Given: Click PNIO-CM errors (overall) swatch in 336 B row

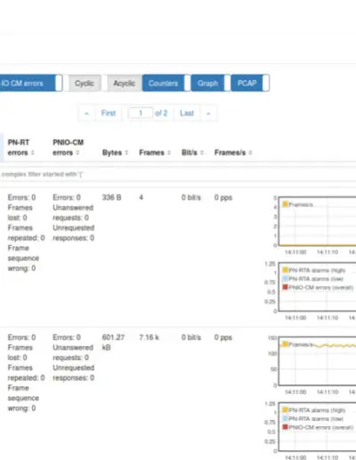Looking at the screenshot, I should (x=286, y=287).
